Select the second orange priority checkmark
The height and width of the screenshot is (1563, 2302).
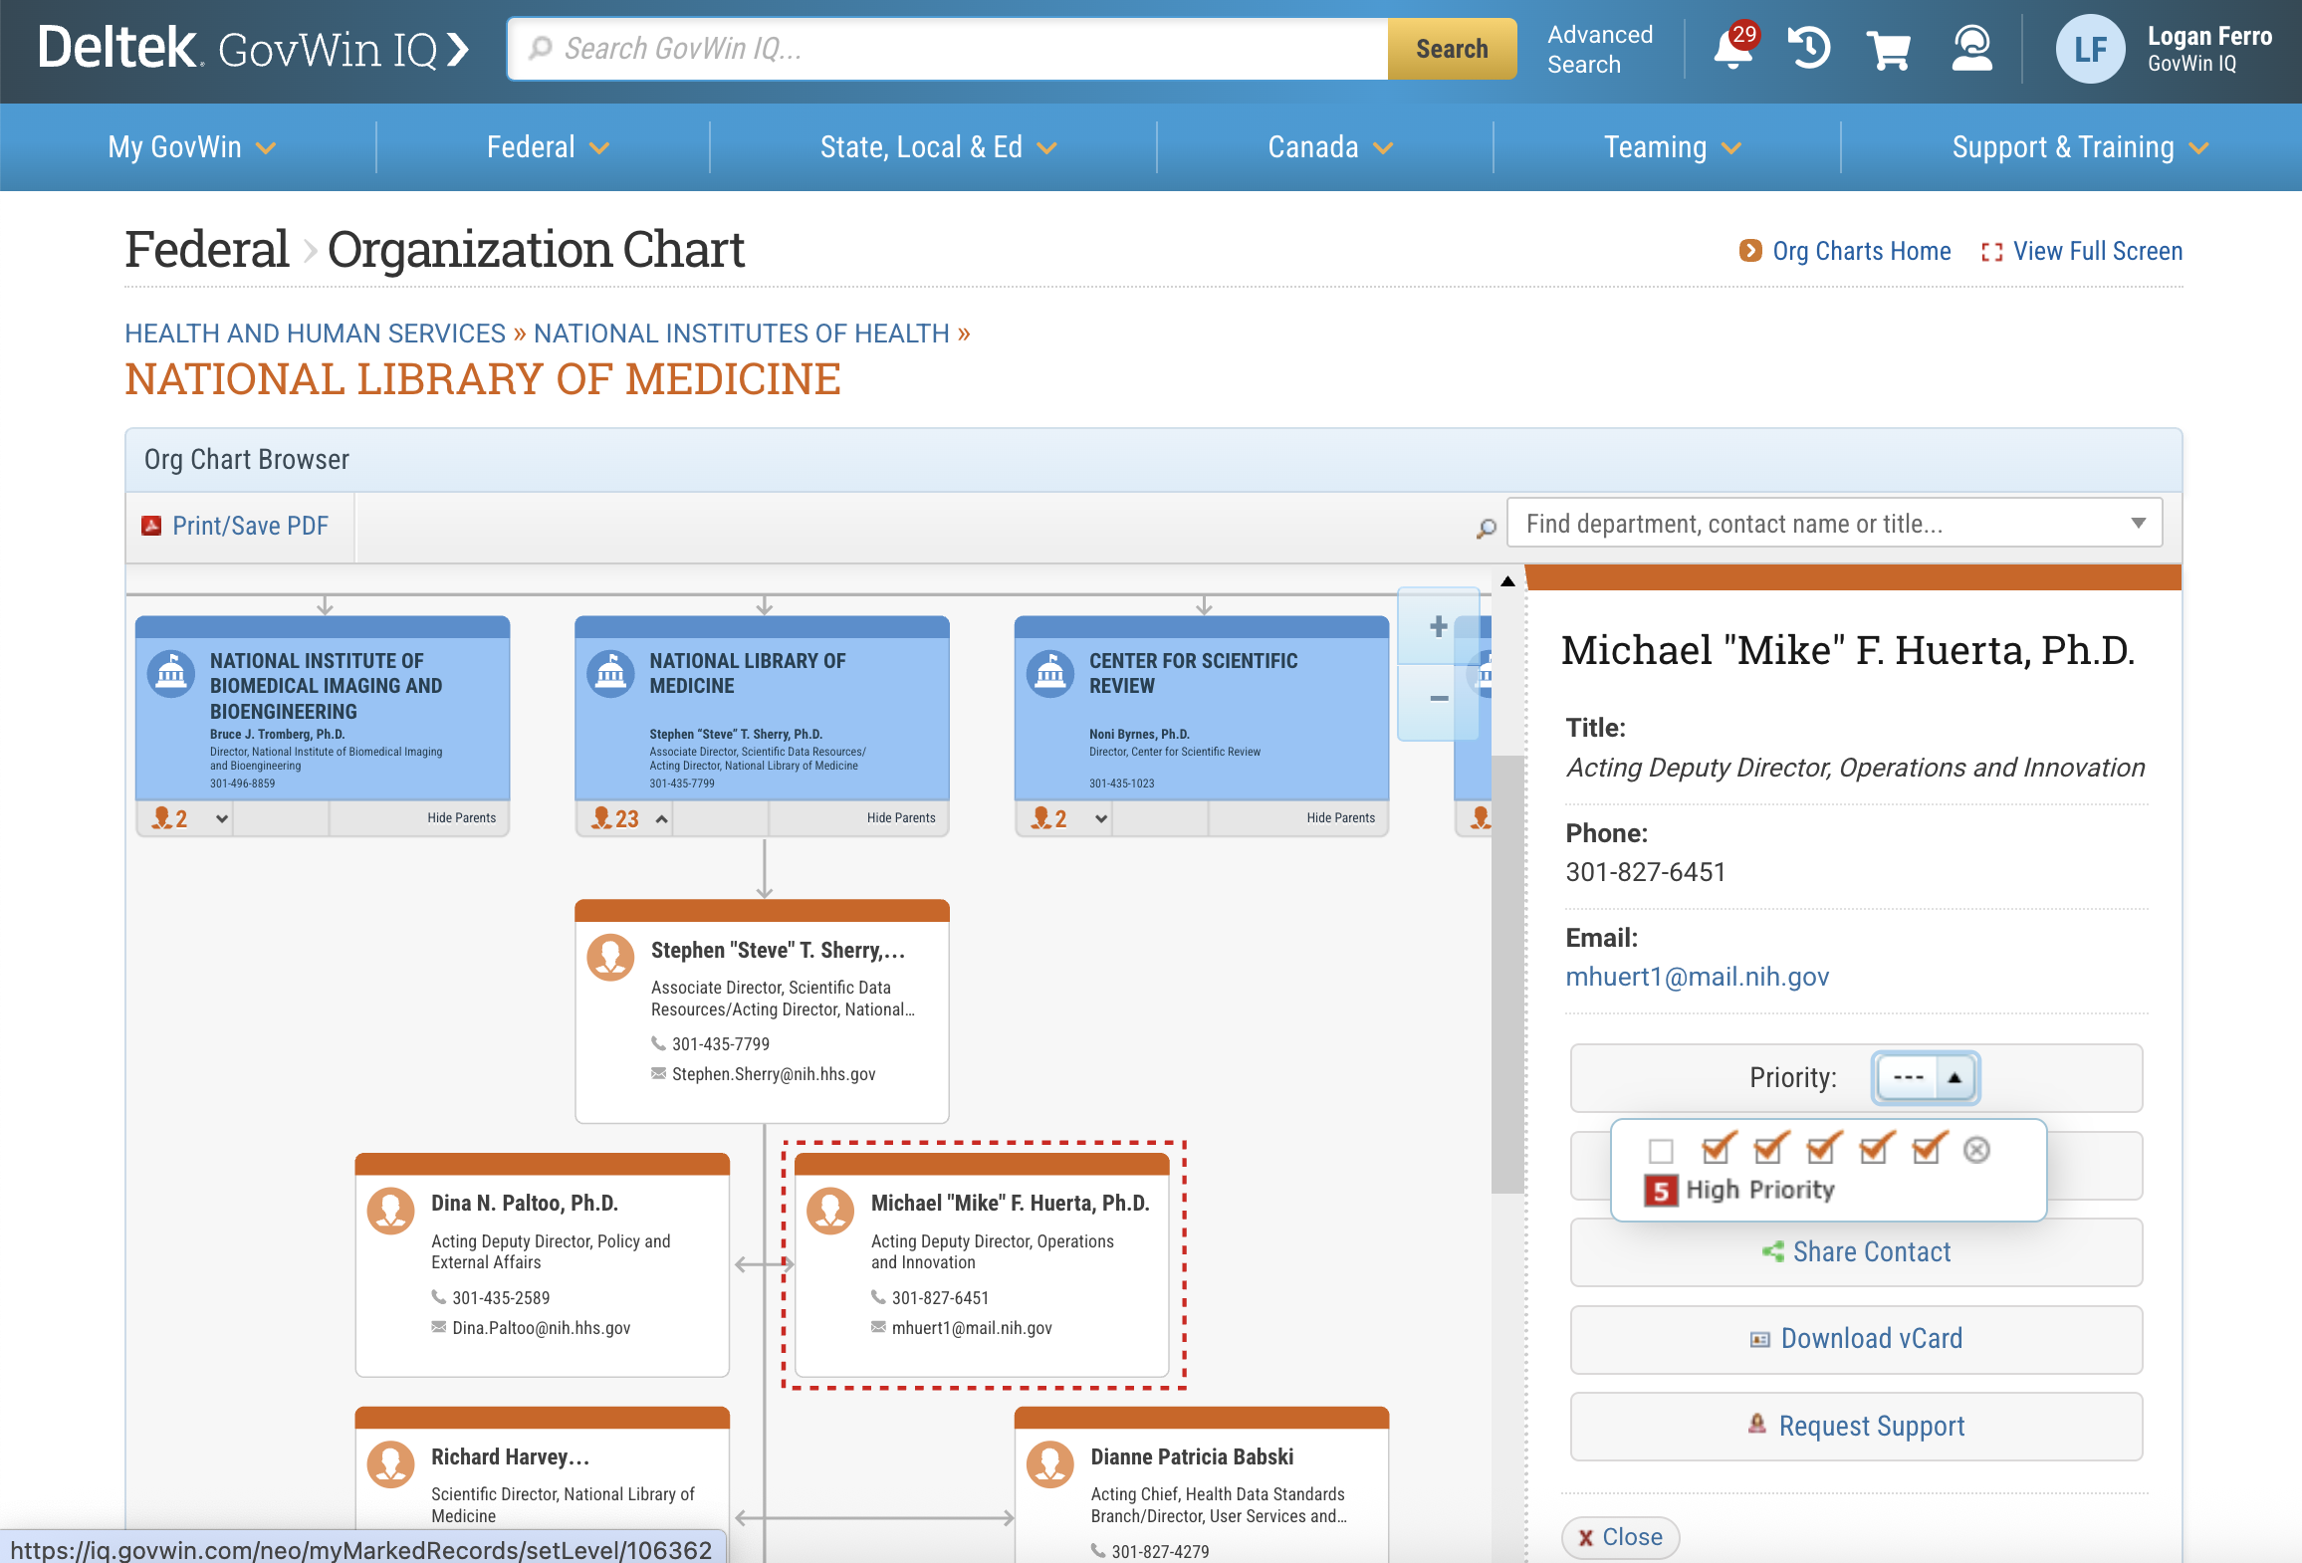(1771, 1148)
